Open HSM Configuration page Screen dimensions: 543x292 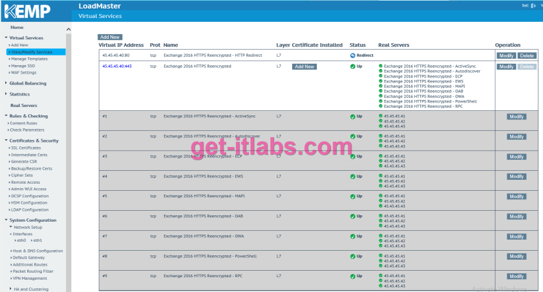coord(29,203)
